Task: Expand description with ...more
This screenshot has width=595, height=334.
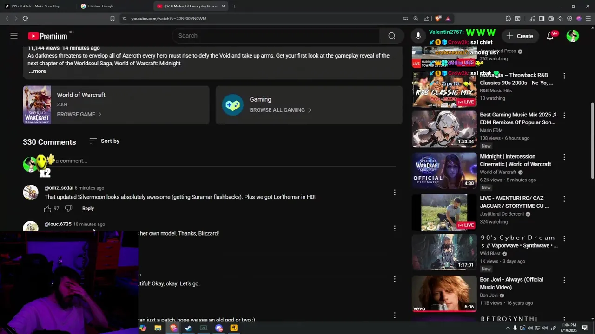Action: click(x=37, y=71)
